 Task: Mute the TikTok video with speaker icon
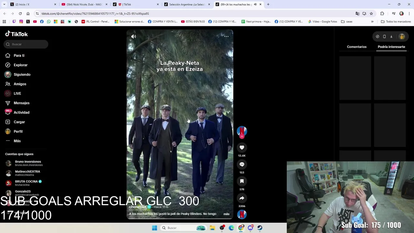tap(134, 37)
